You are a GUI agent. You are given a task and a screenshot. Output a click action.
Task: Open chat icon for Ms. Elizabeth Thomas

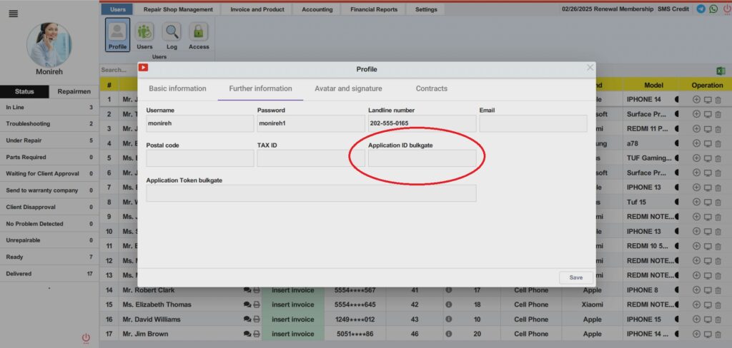click(247, 304)
